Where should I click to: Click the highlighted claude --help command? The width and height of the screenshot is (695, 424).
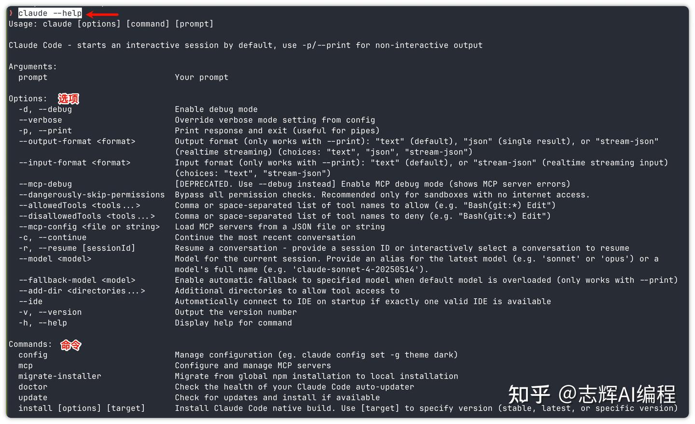(50, 13)
